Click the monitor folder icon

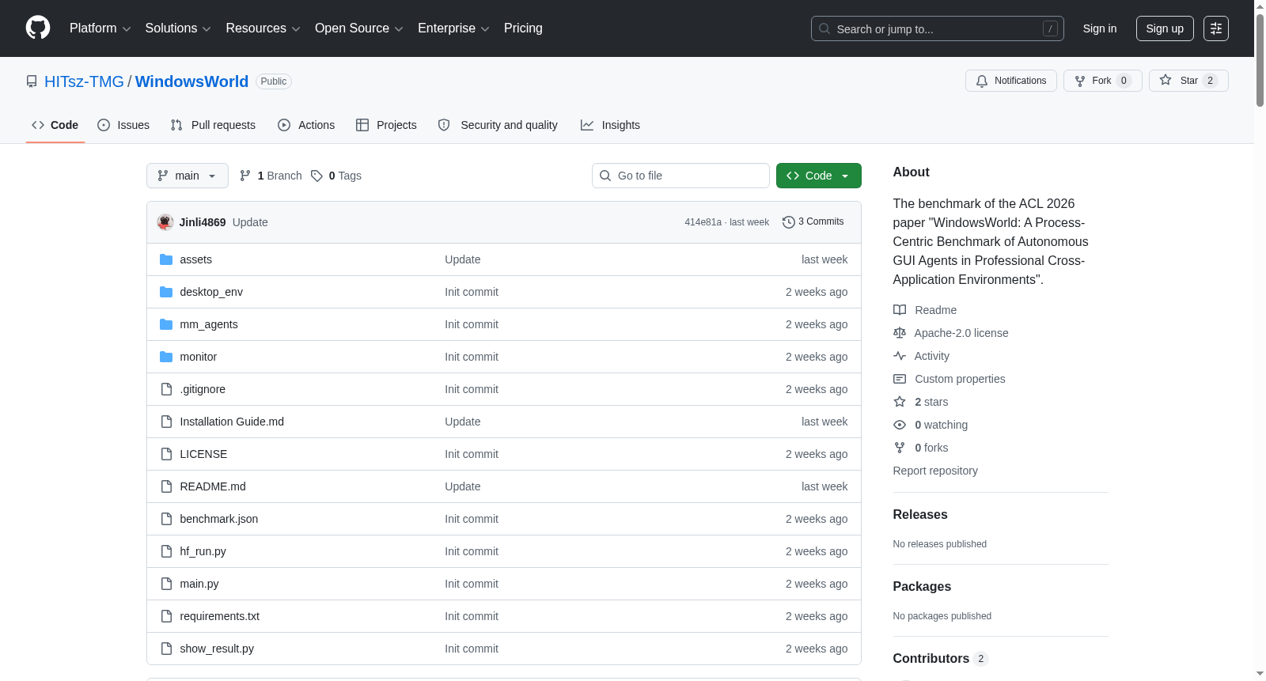(166, 357)
